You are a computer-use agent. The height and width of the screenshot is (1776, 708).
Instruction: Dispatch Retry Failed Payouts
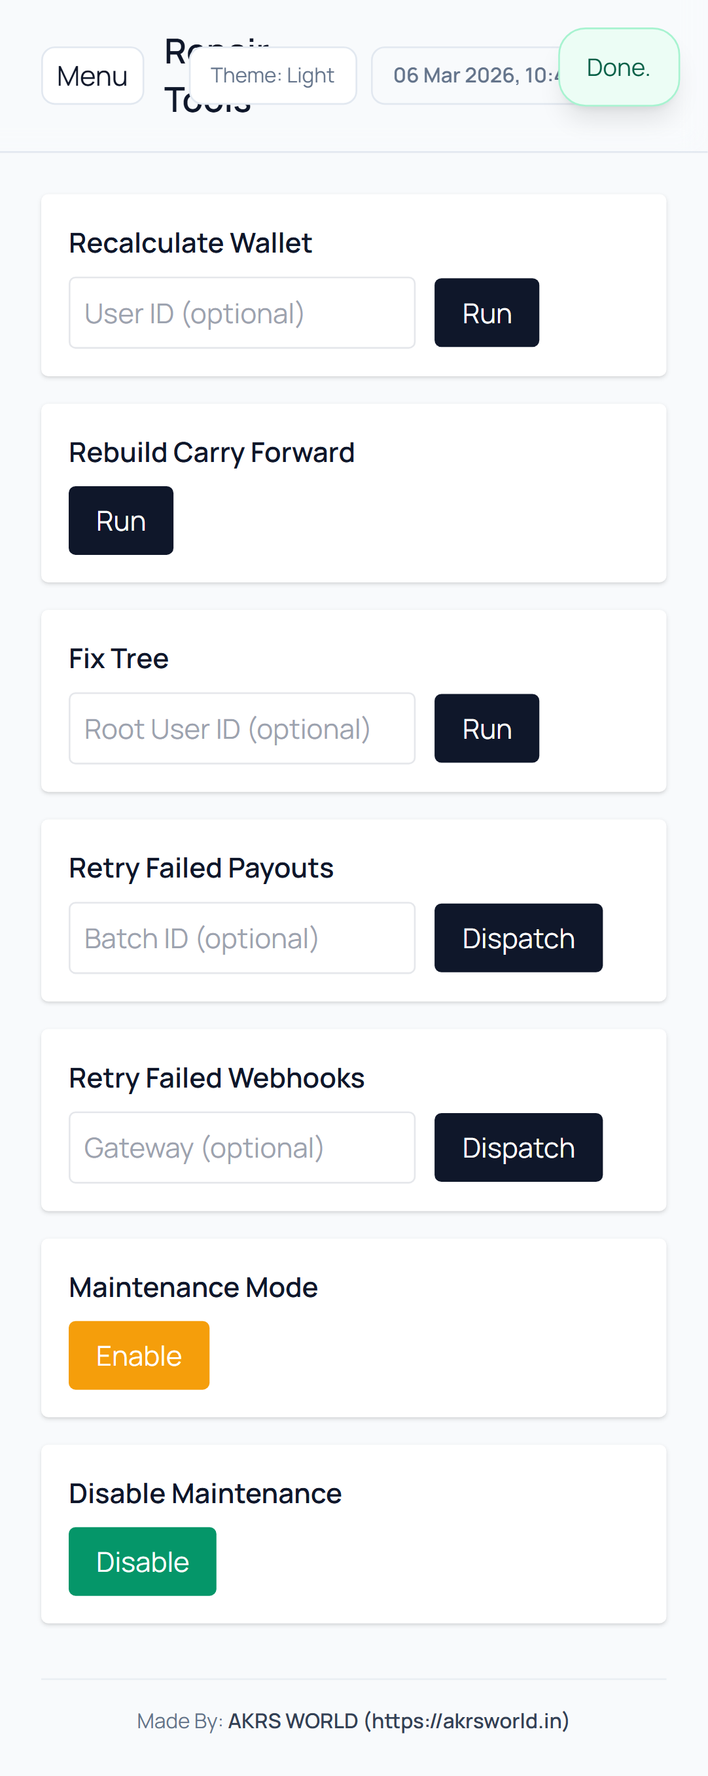coord(518,938)
